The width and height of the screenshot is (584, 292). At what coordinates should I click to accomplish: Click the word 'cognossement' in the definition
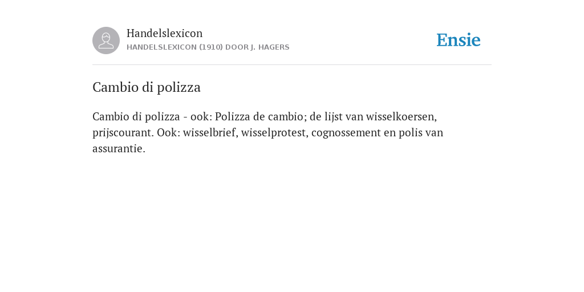pos(346,133)
